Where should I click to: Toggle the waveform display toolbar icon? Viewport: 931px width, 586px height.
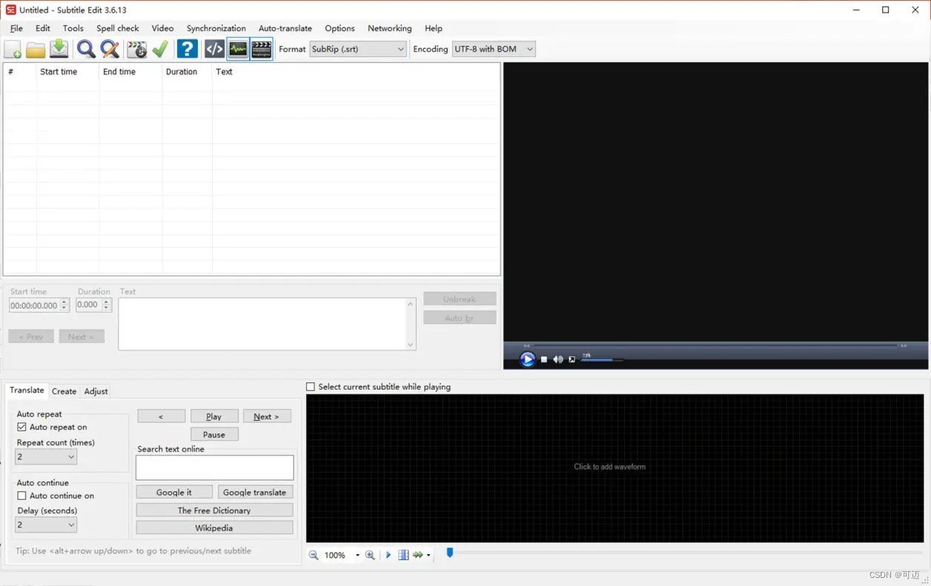tap(238, 50)
